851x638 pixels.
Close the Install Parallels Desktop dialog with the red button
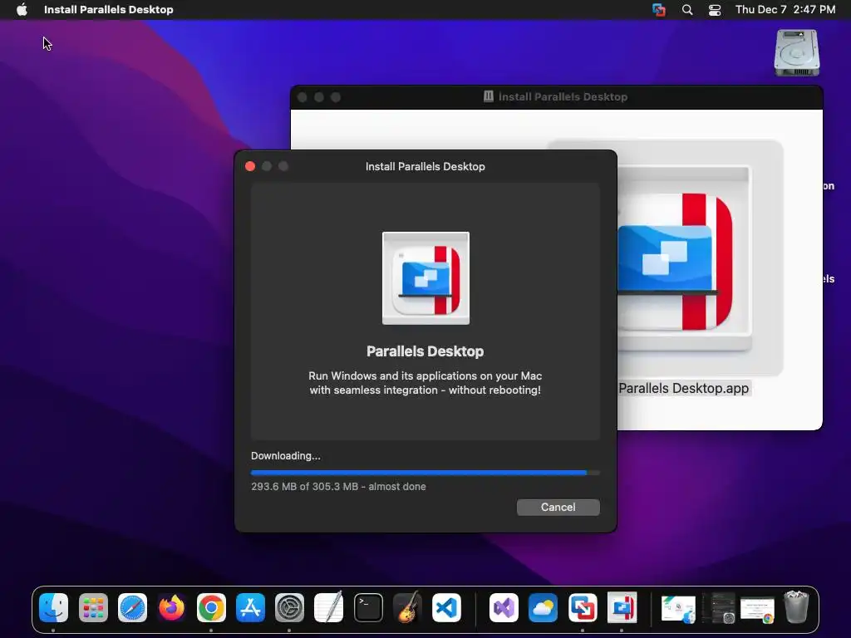(x=250, y=166)
